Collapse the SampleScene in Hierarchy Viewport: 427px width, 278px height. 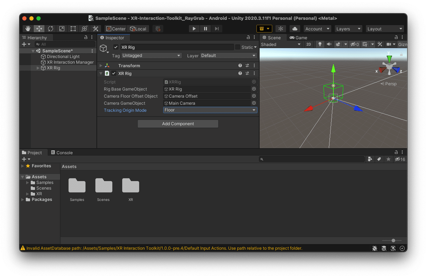coord(33,51)
